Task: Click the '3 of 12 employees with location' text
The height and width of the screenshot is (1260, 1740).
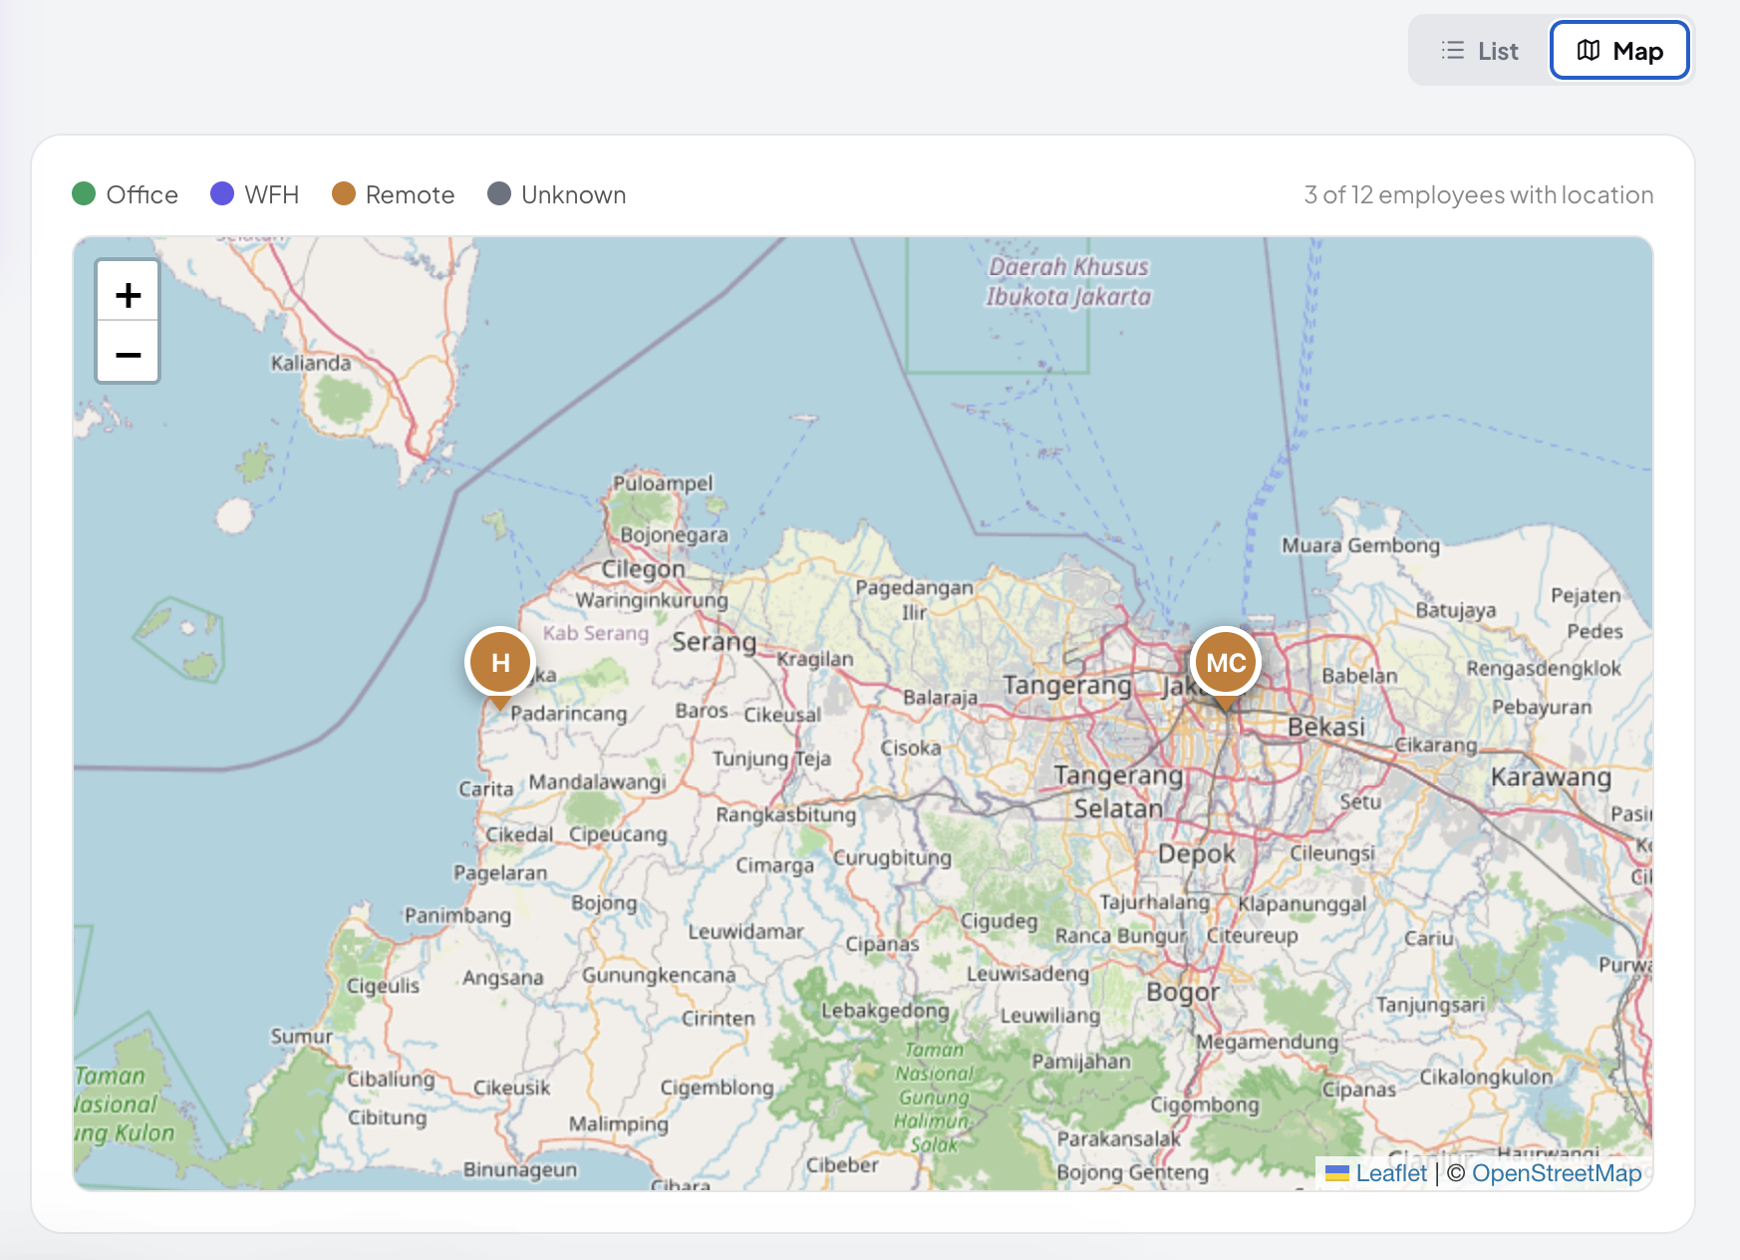Action: point(1478,194)
